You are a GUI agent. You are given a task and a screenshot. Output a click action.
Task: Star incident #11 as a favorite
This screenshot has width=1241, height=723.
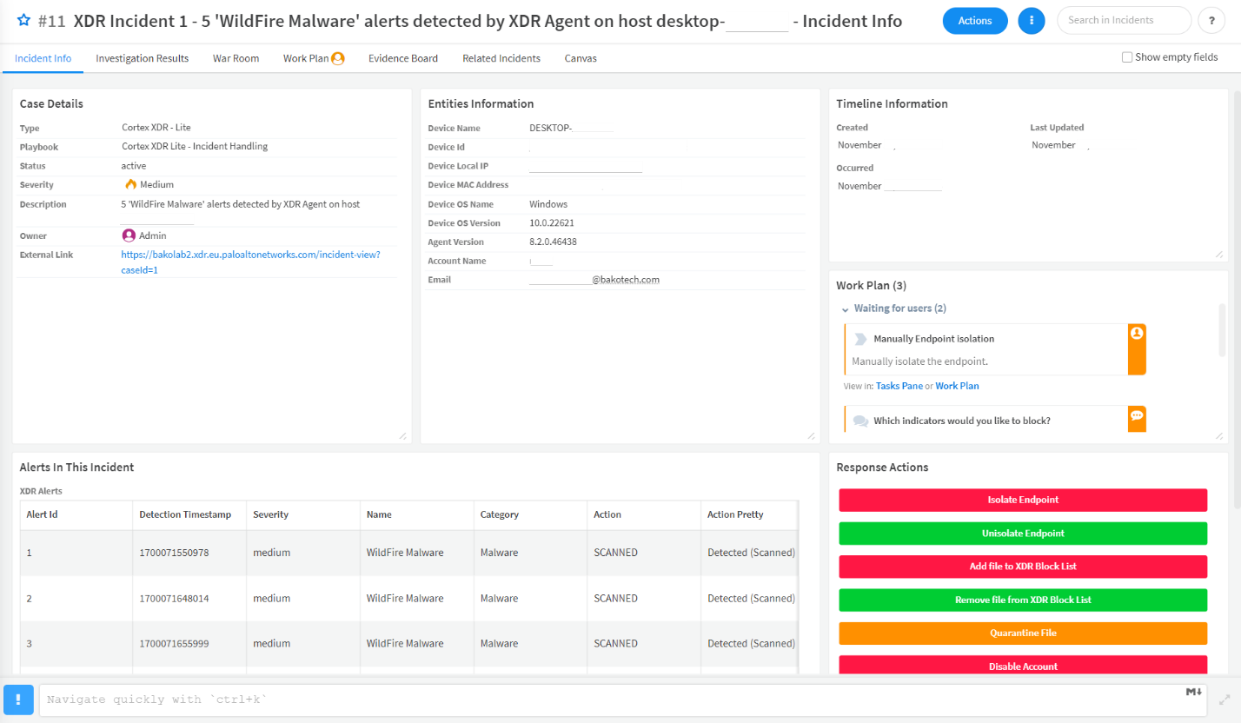click(24, 20)
